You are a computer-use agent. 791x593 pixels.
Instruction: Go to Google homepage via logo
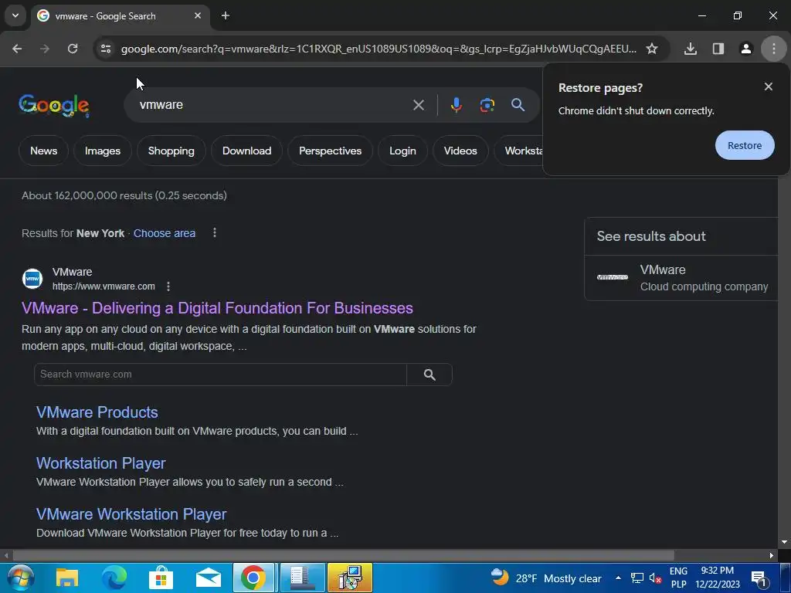[54, 105]
